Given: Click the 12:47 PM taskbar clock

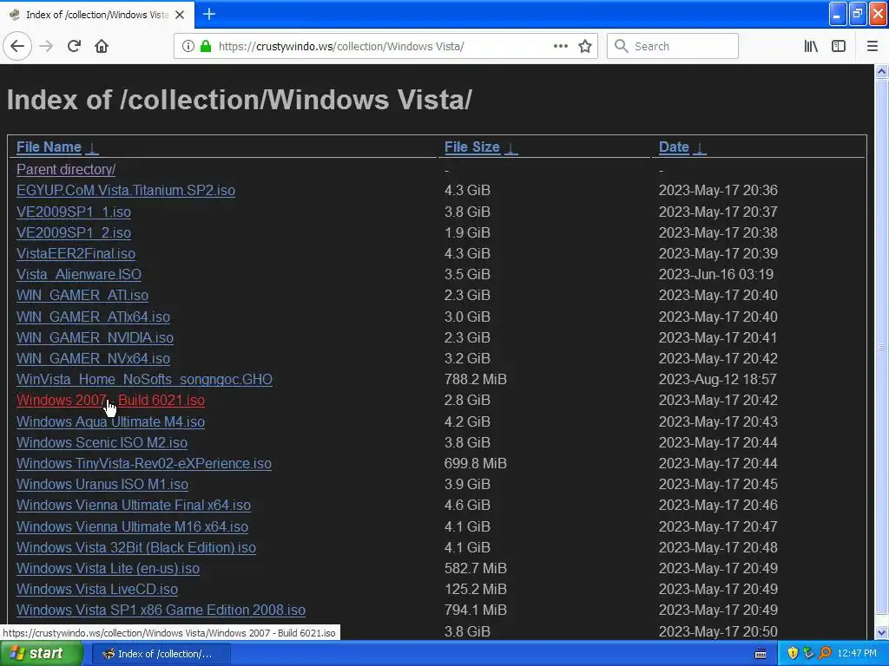Looking at the screenshot, I should [857, 654].
